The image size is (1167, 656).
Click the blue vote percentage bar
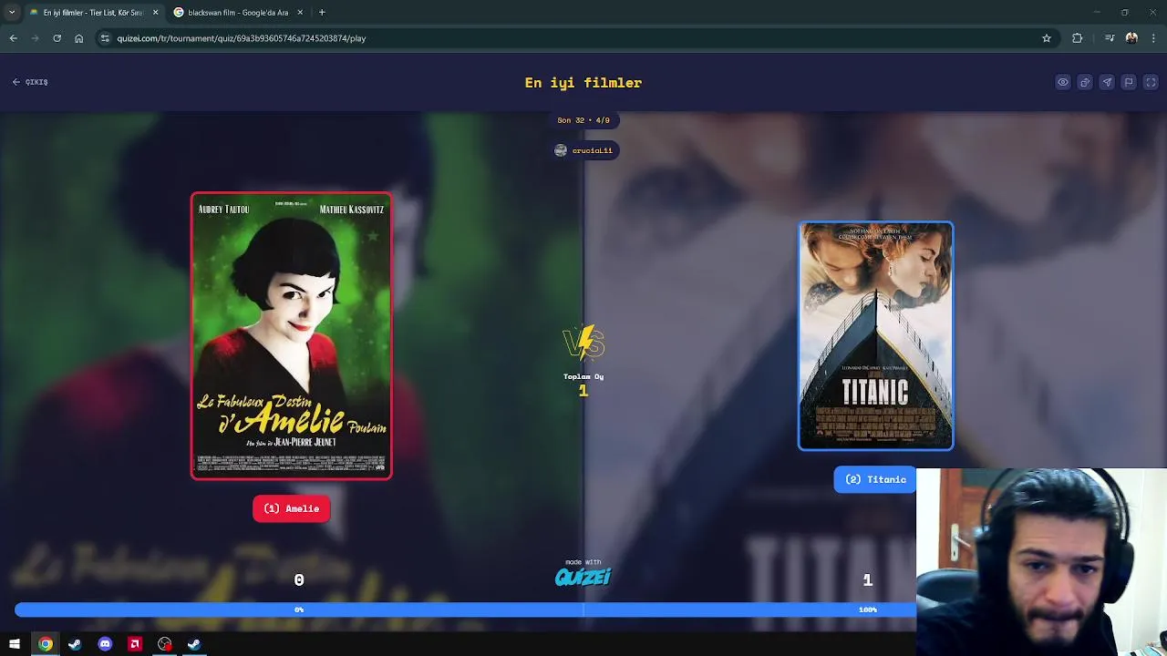click(x=465, y=610)
